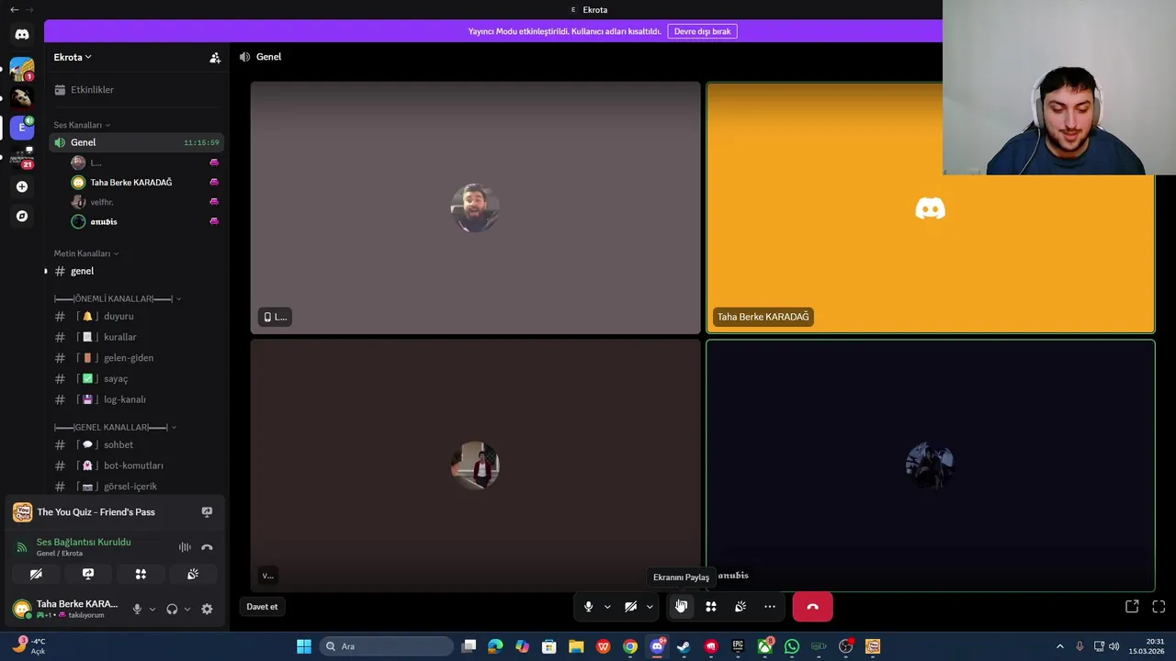Image resolution: width=1176 pixels, height=661 pixels.
Task: Open the sayaç channel
Action: point(136,378)
